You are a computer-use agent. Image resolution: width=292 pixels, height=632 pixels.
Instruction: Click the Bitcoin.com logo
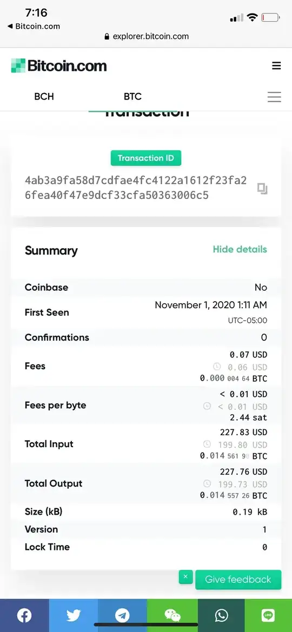click(59, 66)
